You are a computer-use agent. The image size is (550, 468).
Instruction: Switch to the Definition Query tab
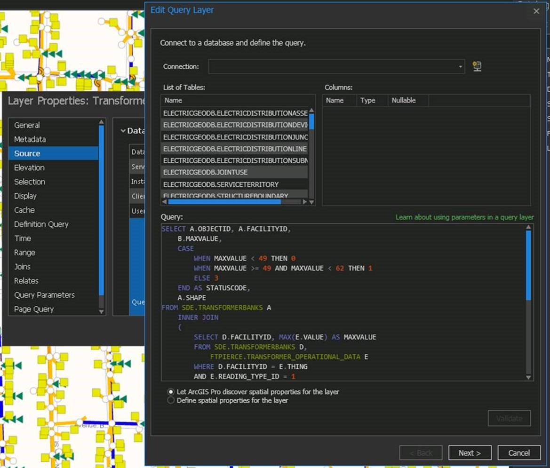pos(41,224)
